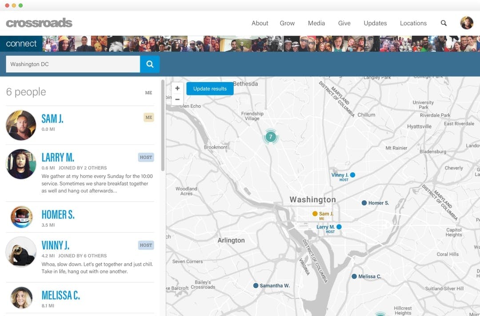The image size is (480, 316).
Task: Click the '3.5 MI' distance under Homer S.
Action: (48, 225)
